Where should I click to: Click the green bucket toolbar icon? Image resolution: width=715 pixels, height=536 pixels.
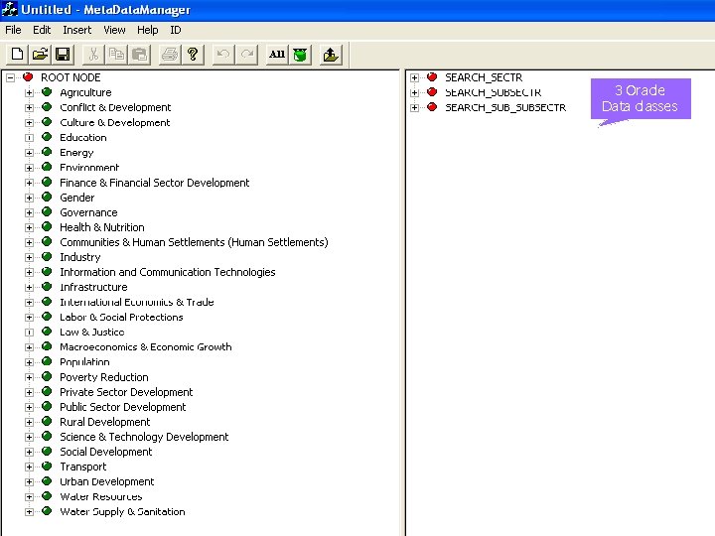(300, 55)
